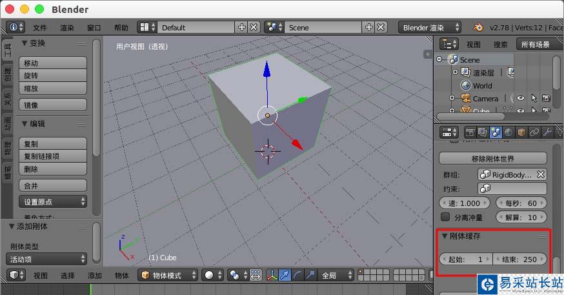Toggle Camera visibility eye in outliner
This screenshot has width=564, height=295.
(521, 98)
